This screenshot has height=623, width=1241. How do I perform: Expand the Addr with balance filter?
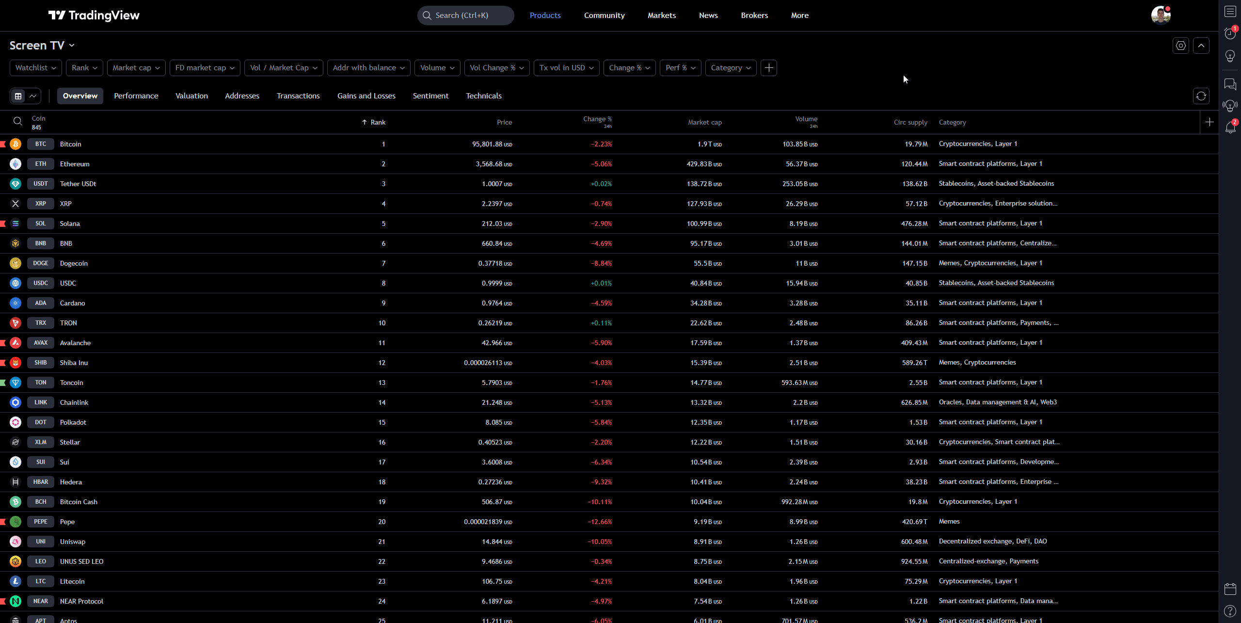click(368, 68)
